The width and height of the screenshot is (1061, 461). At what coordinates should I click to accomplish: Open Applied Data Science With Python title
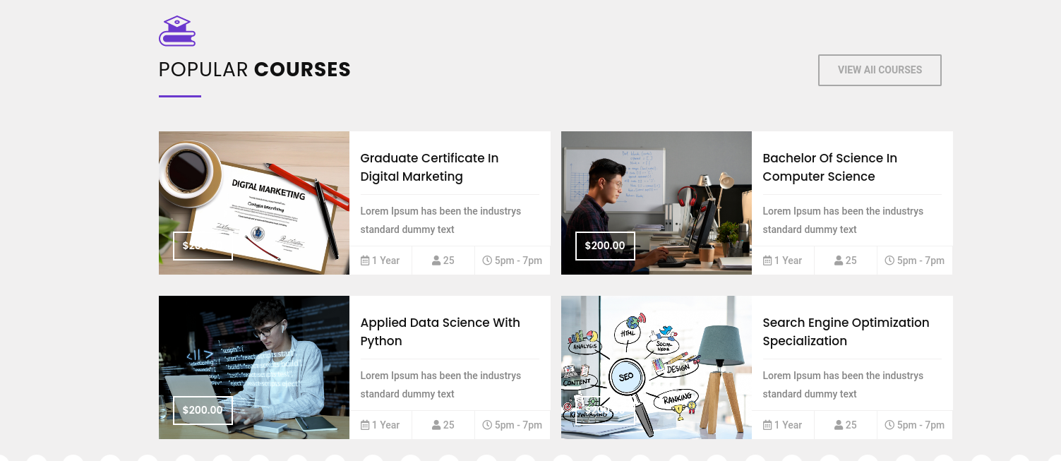pos(440,332)
